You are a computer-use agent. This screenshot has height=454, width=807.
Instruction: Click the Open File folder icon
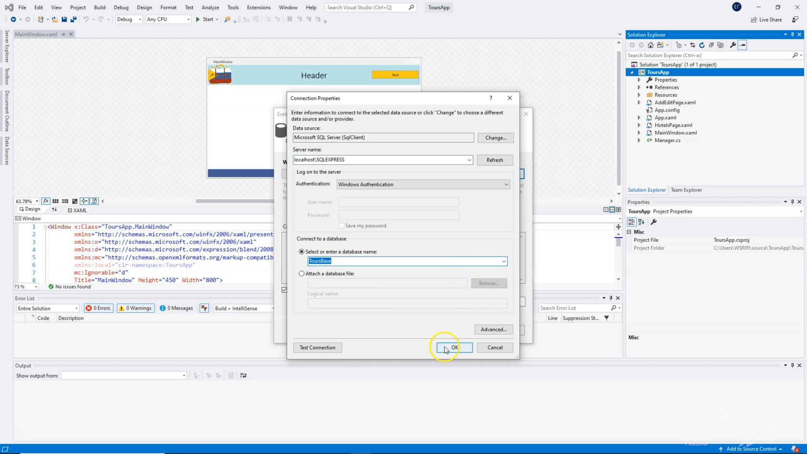[x=55, y=19]
